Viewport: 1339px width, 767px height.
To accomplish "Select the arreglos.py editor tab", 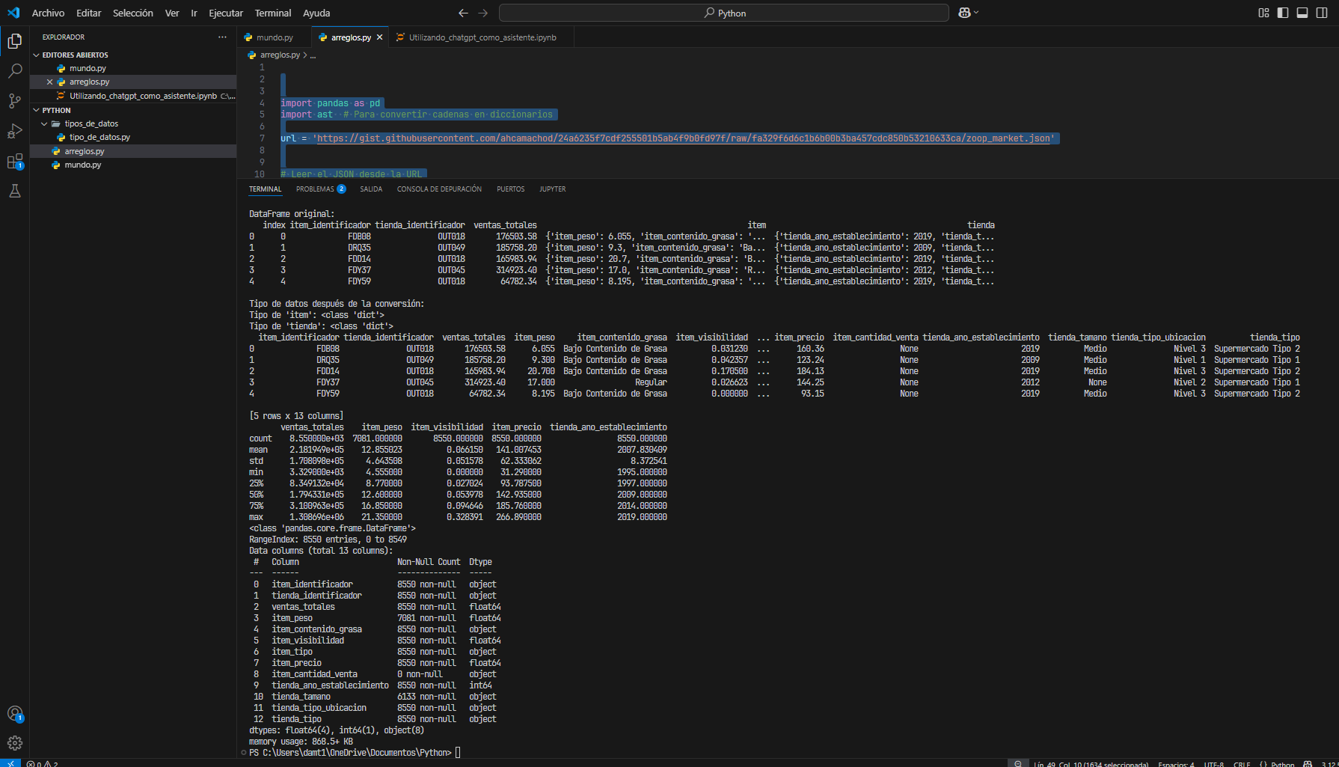I will tap(351, 37).
